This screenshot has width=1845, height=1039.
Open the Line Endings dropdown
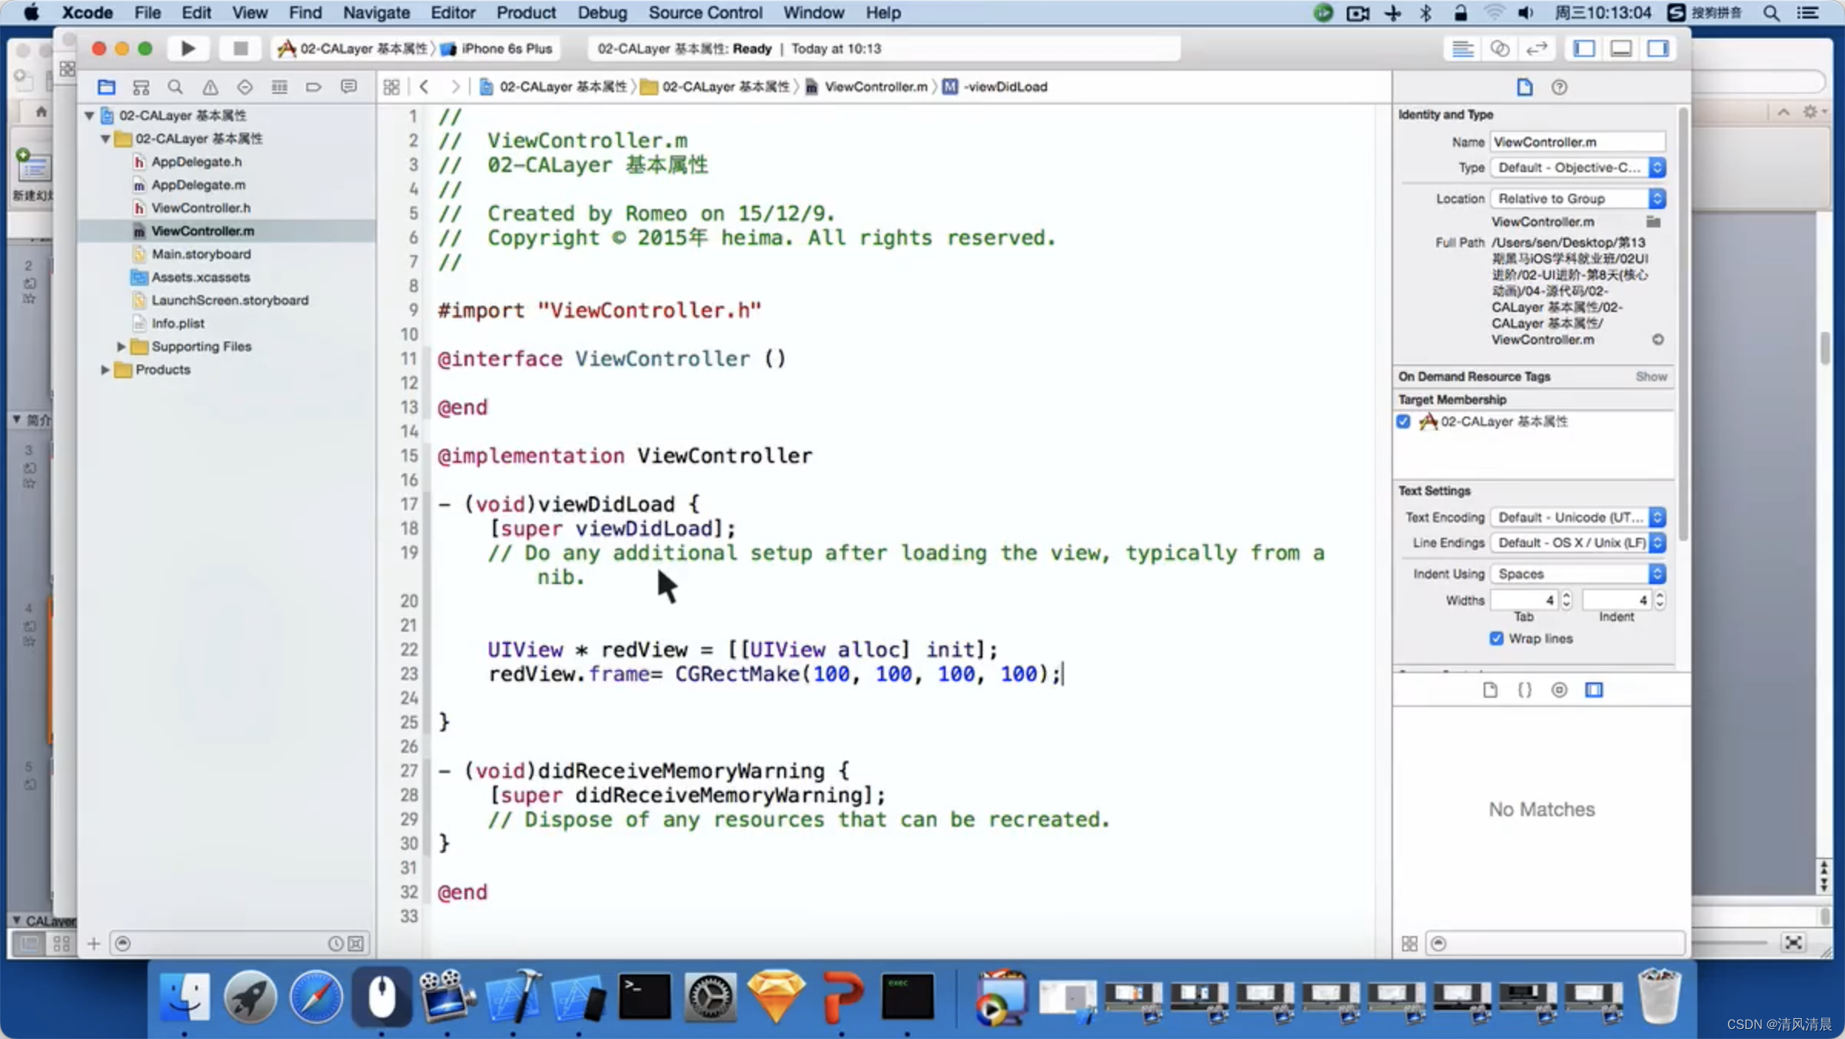[x=1577, y=543]
